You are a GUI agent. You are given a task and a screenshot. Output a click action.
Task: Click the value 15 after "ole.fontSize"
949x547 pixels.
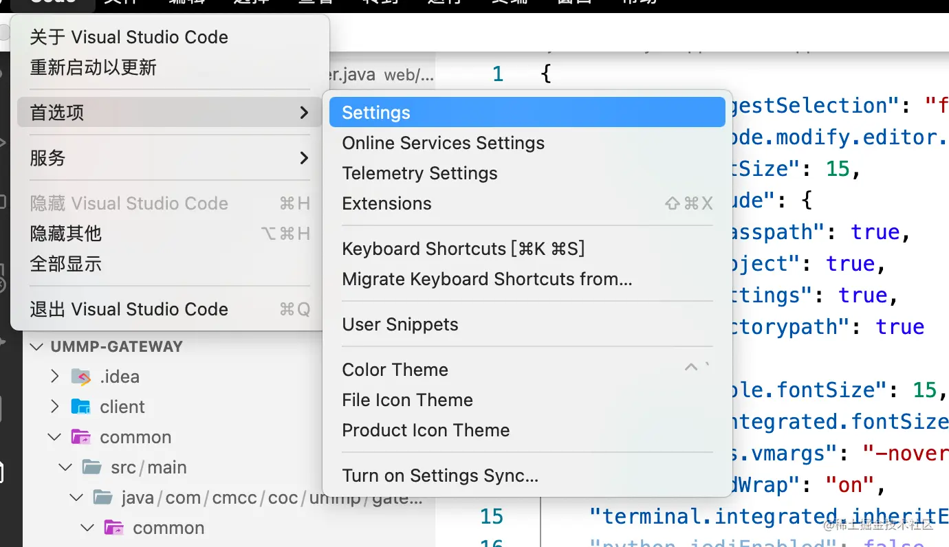coord(925,390)
